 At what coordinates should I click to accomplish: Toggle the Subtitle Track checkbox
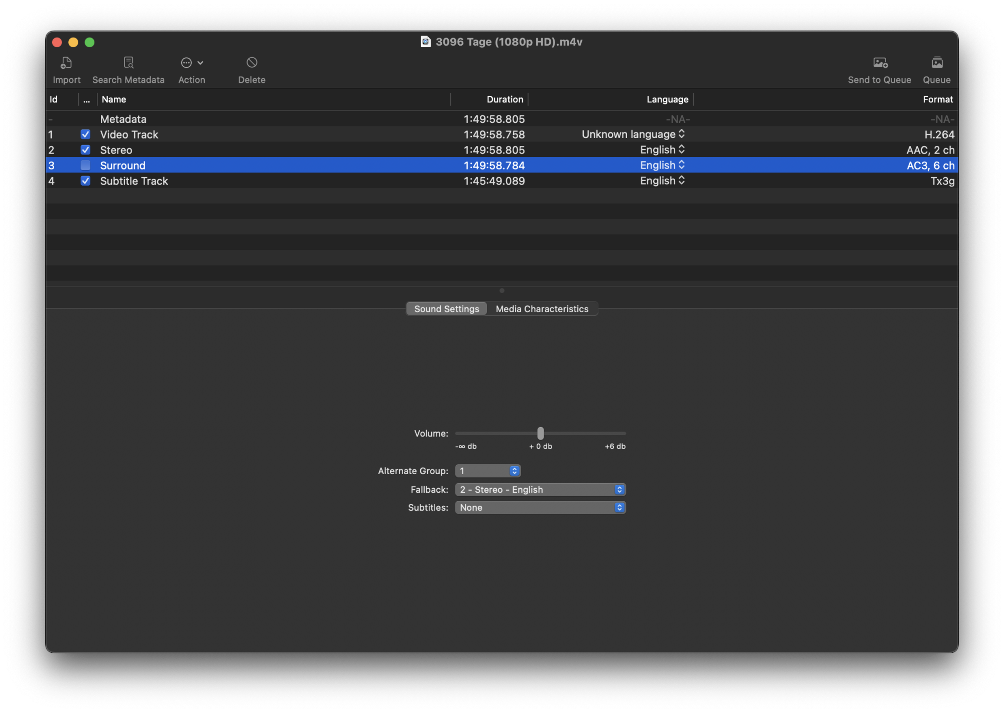click(x=85, y=181)
